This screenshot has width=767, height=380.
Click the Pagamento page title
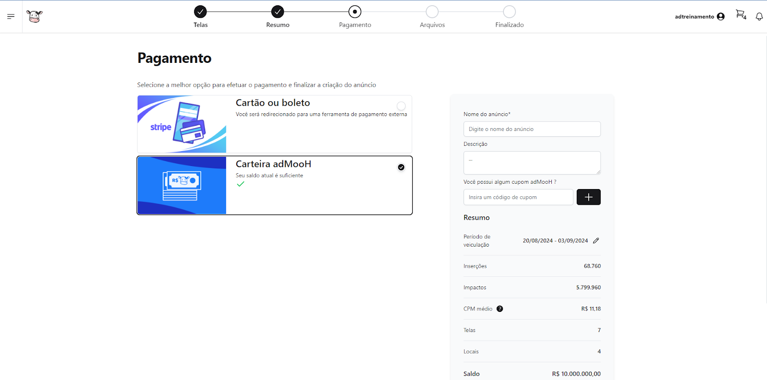coord(174,58)
